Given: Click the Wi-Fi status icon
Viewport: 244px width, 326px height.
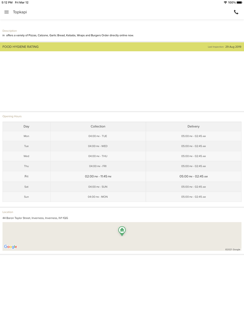Looking at the screenshot, I should (225, 2).
